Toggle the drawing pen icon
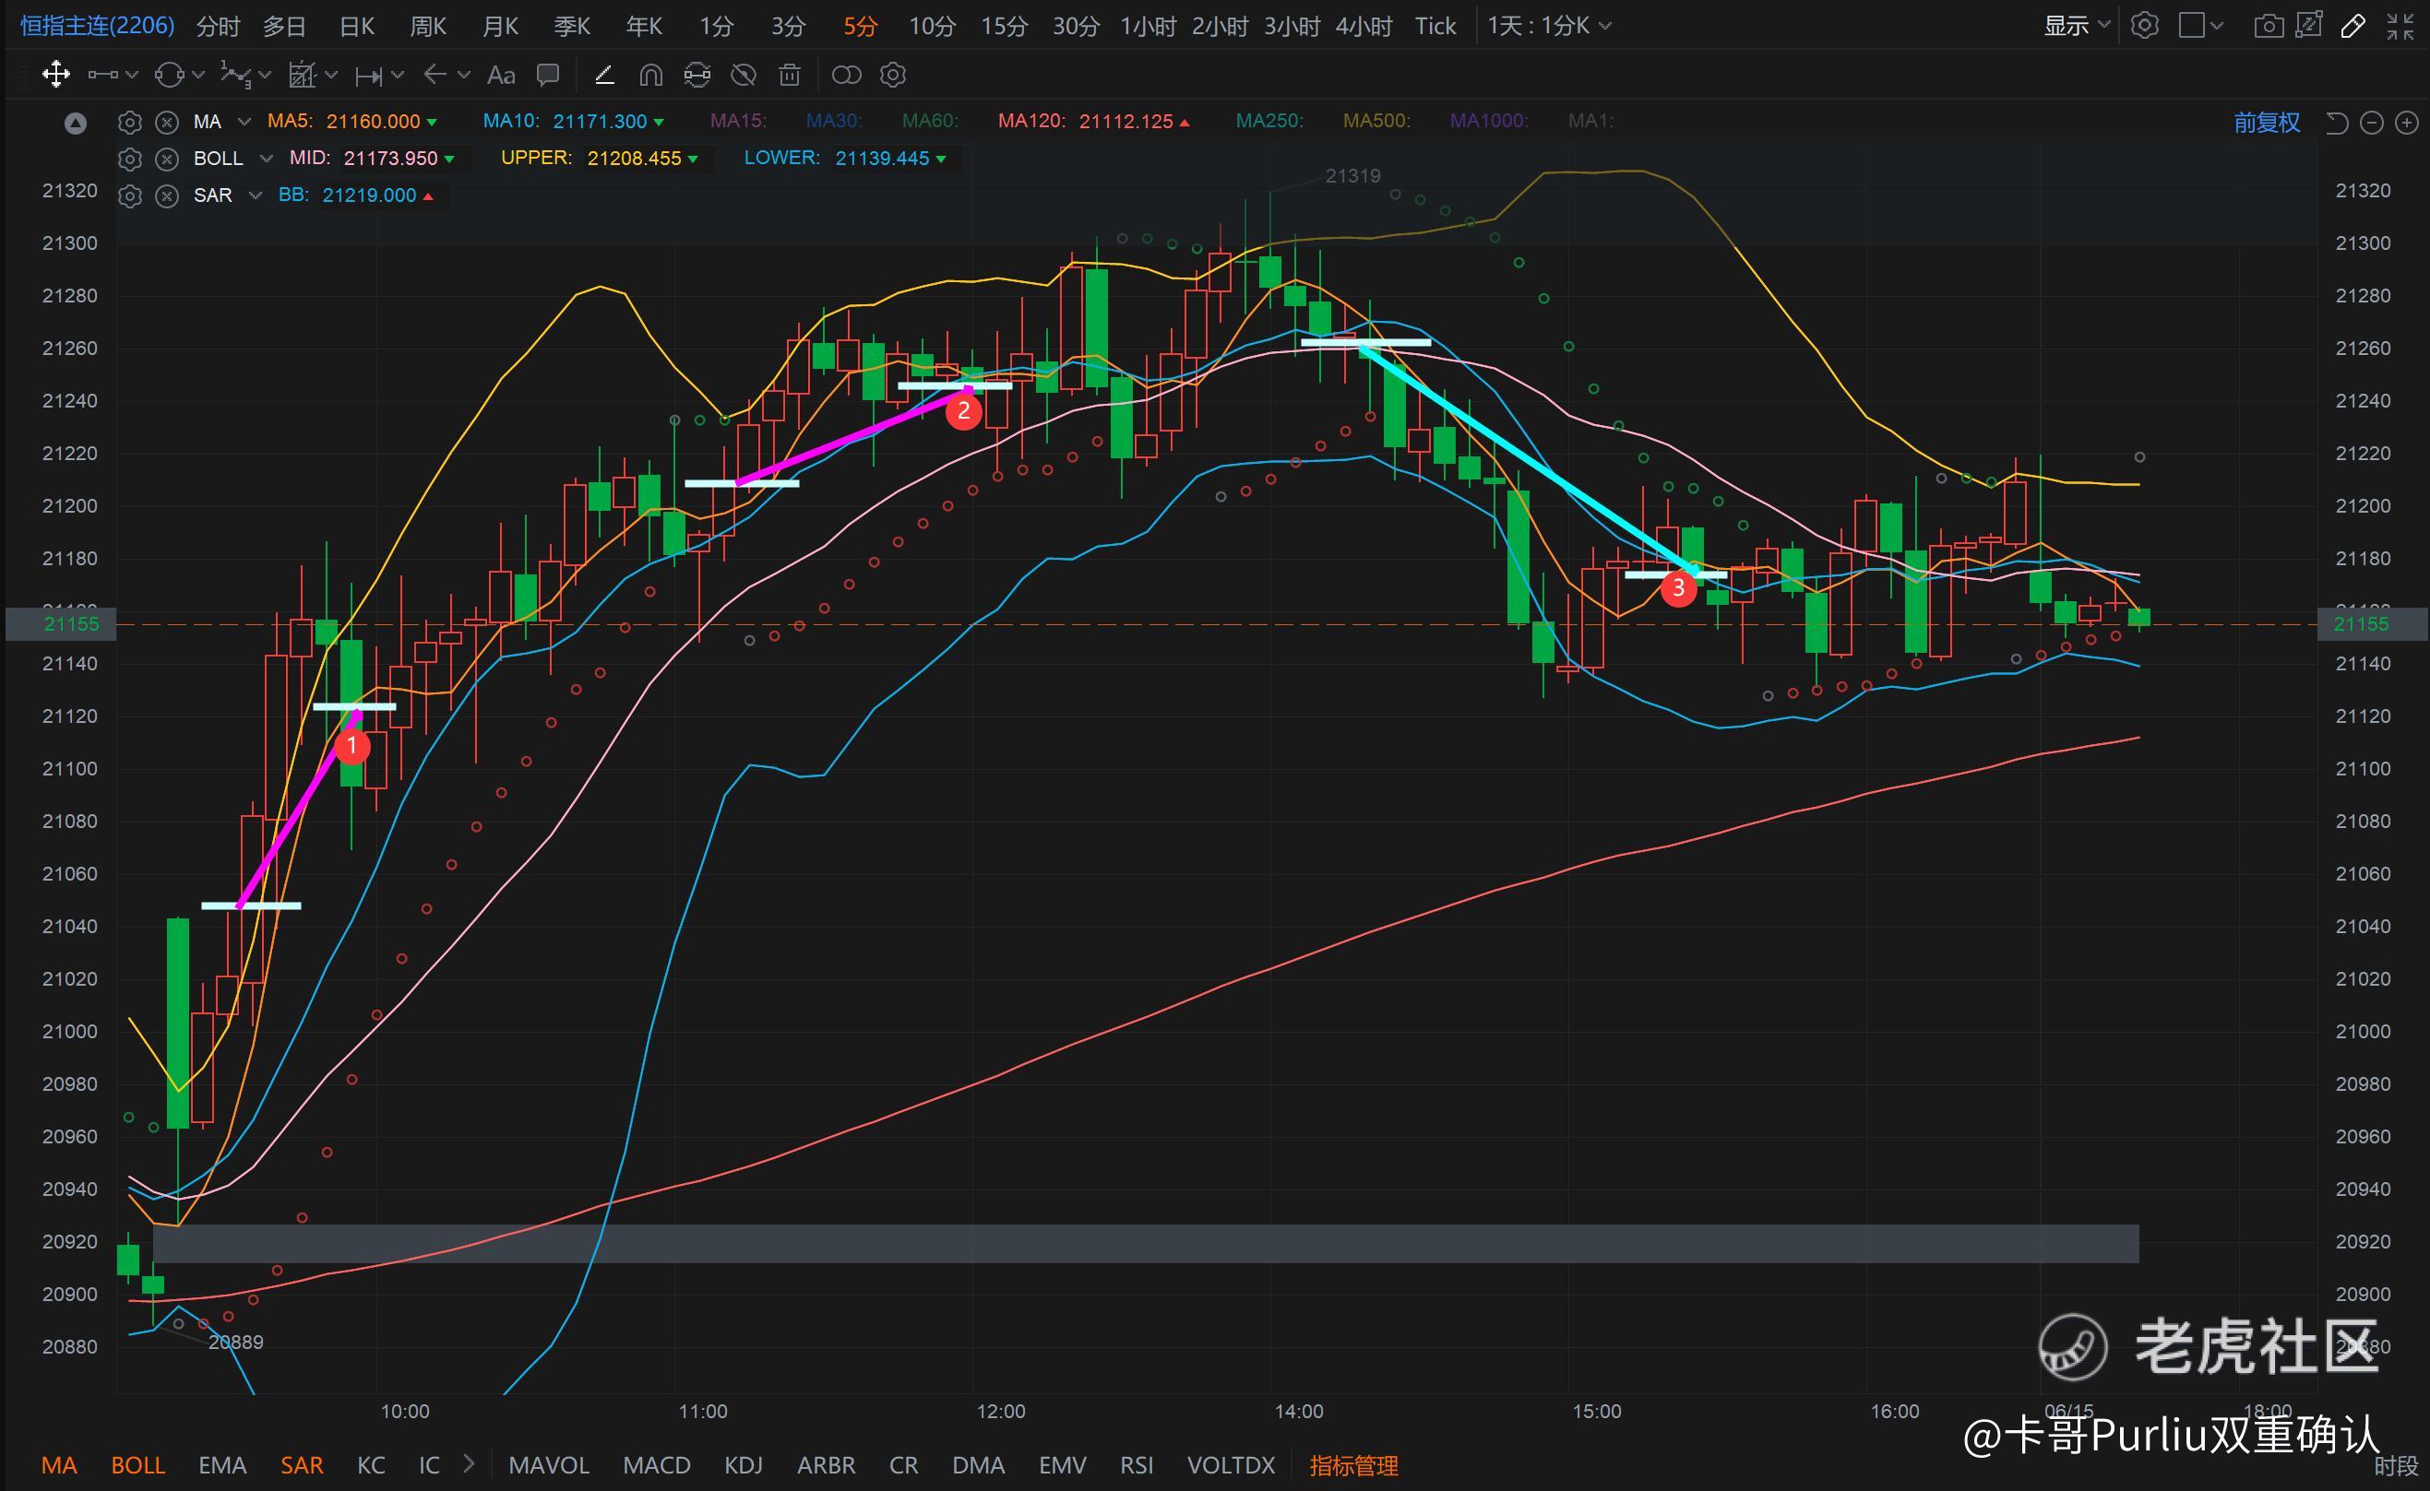2430x1491 pixels. pos(2353,26)
